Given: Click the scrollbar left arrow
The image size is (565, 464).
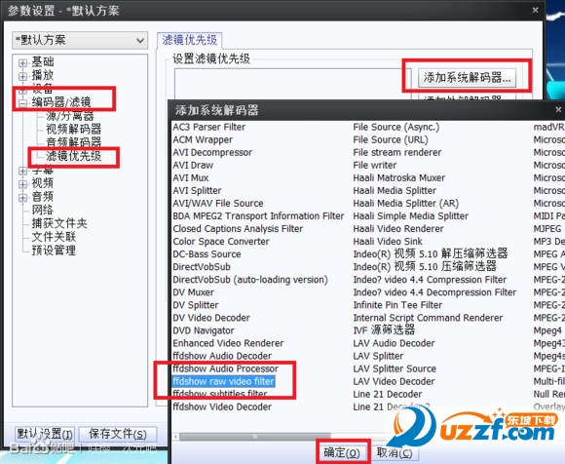Looking at the screenshot, I should tap(176, 437).
